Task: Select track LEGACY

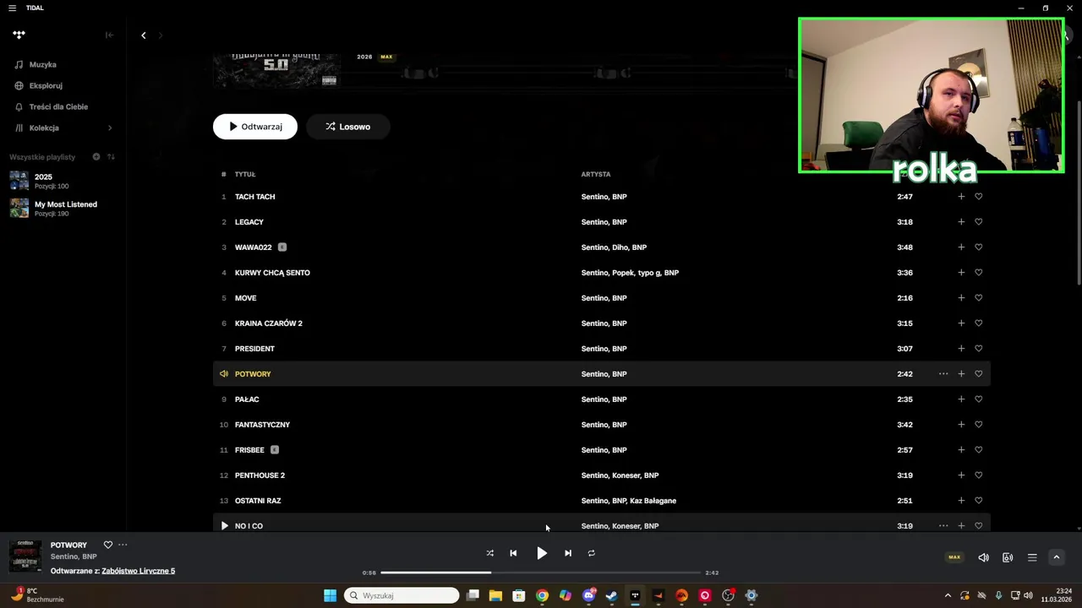Action: pyautogui.click(x=249, y=222)
